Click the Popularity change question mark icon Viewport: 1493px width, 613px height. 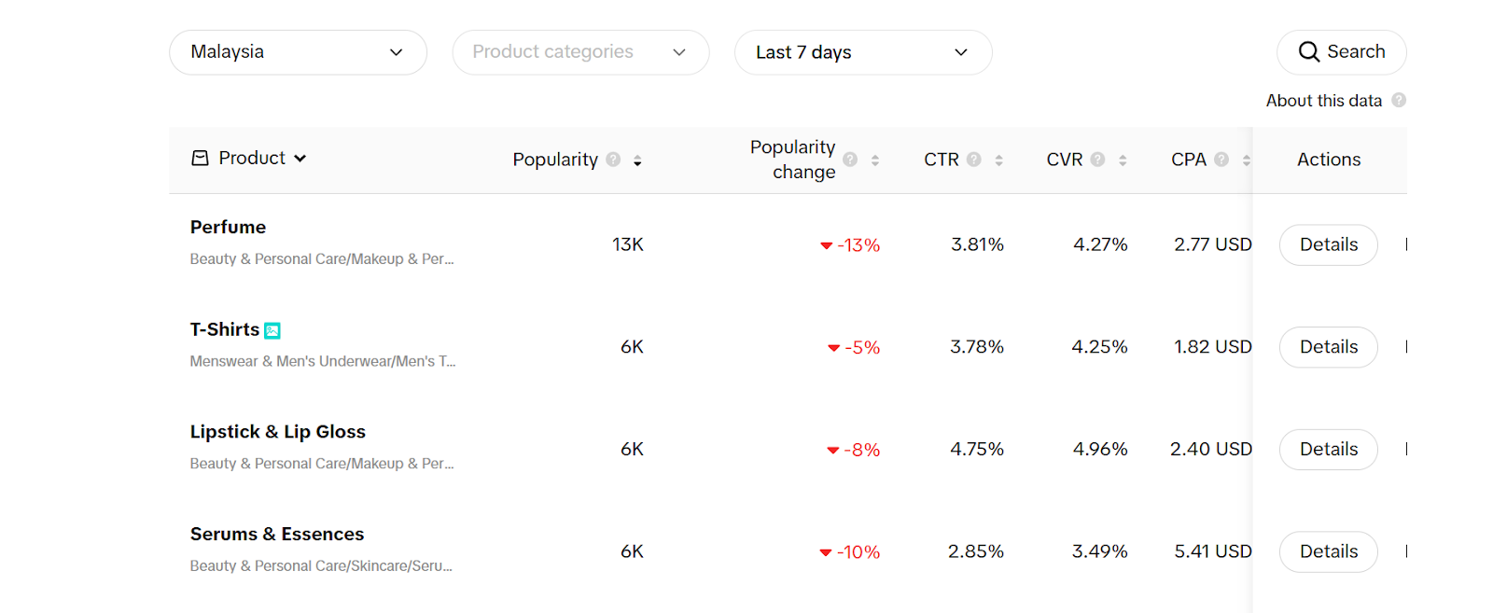pyautogui.click(x=852, y=159)
